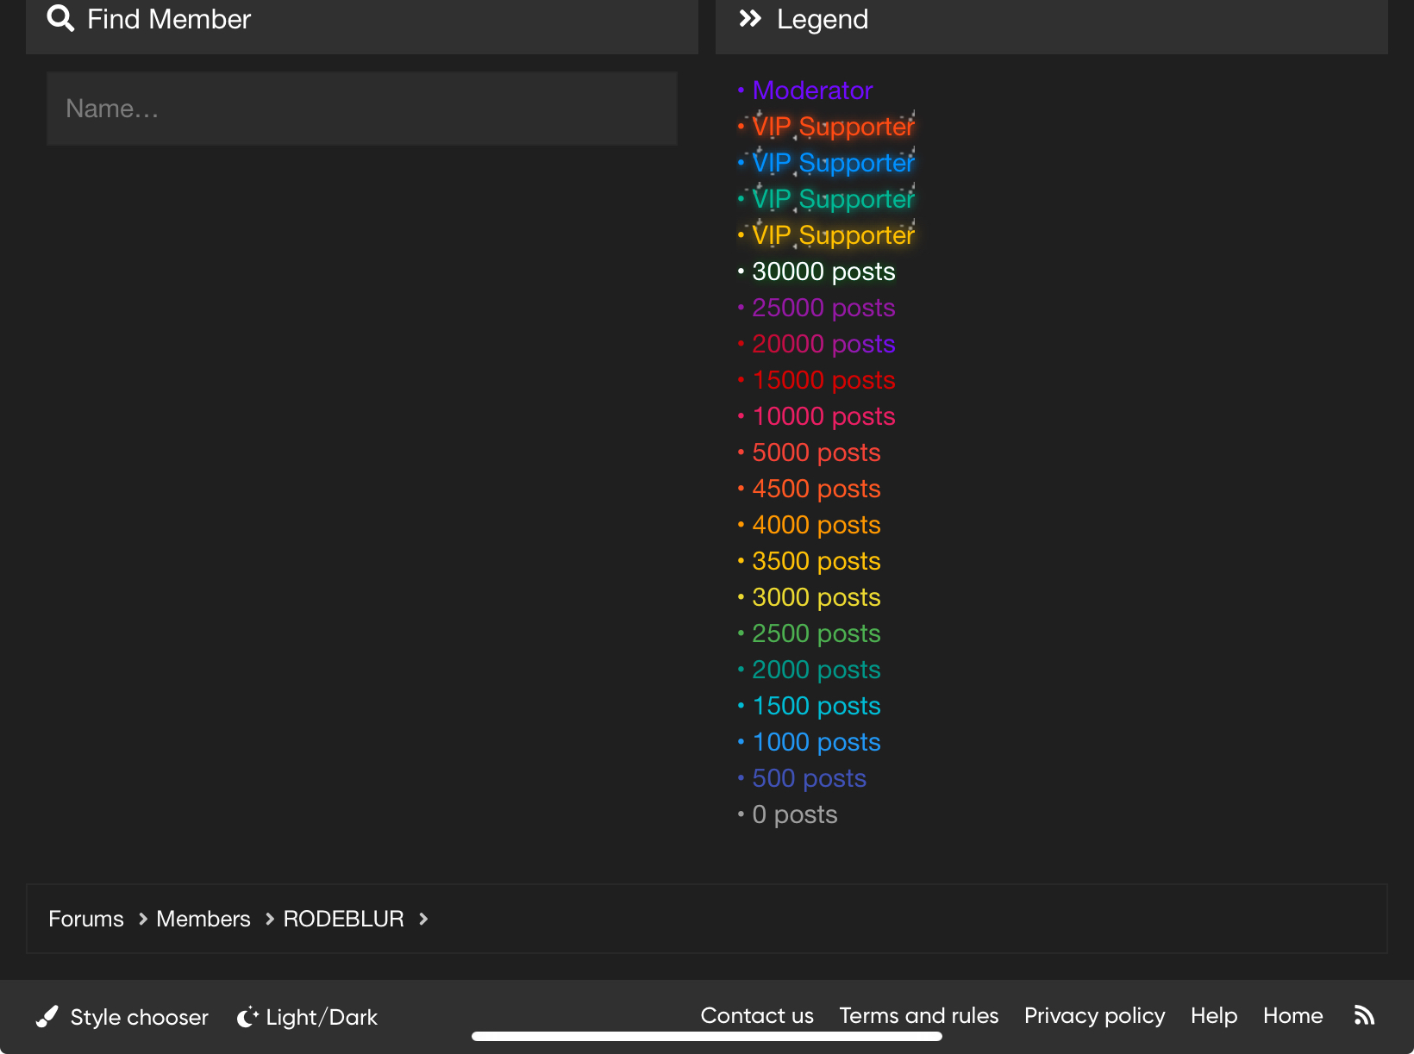1414x1054 pixels.
Task: Open the RSS feed icon
Action: [x=1364, y=1016]
